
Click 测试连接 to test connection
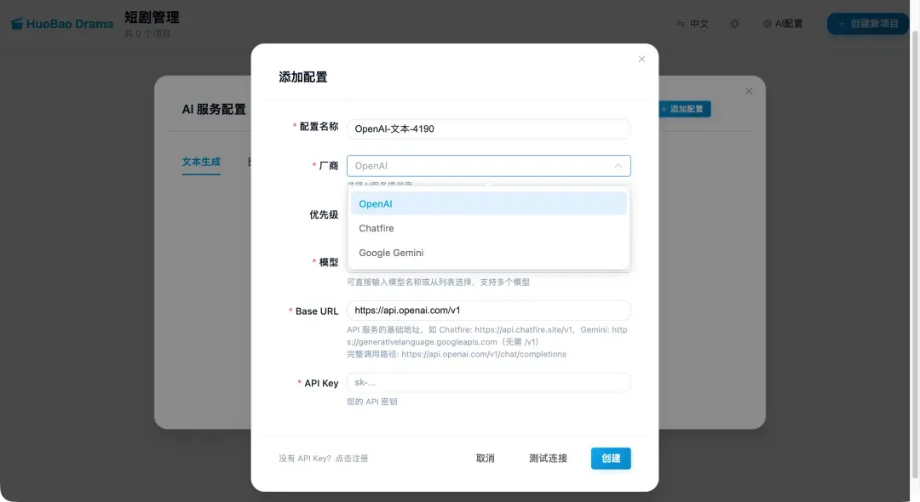548,459
